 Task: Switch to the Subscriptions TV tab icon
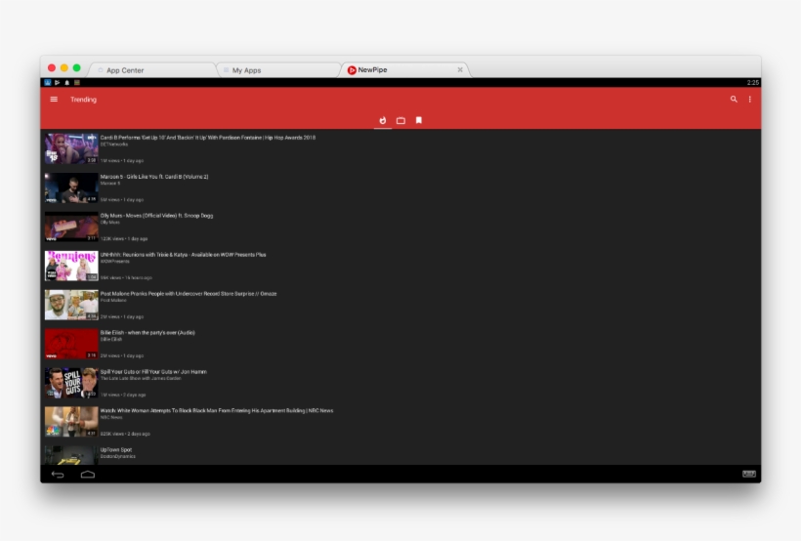click(401, 120)
